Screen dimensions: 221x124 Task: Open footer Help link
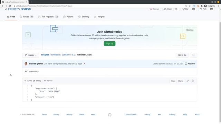93,114
